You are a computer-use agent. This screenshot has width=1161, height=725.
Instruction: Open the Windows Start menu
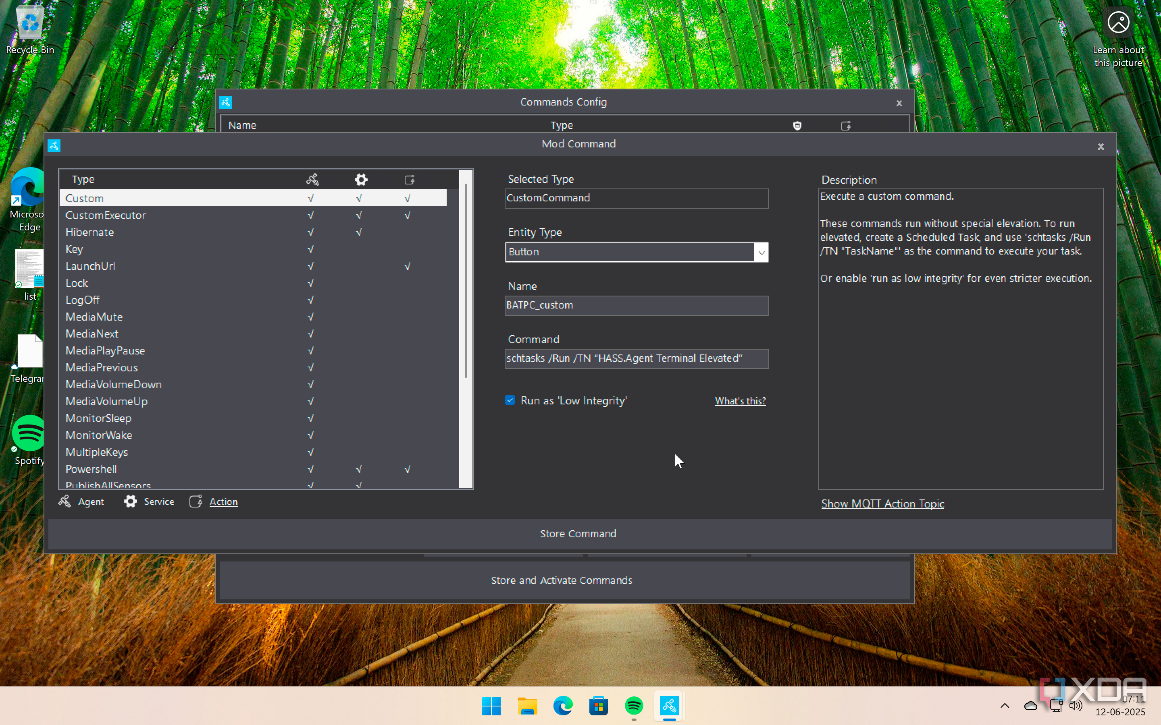pyautogui.click(x=491, y=706)
